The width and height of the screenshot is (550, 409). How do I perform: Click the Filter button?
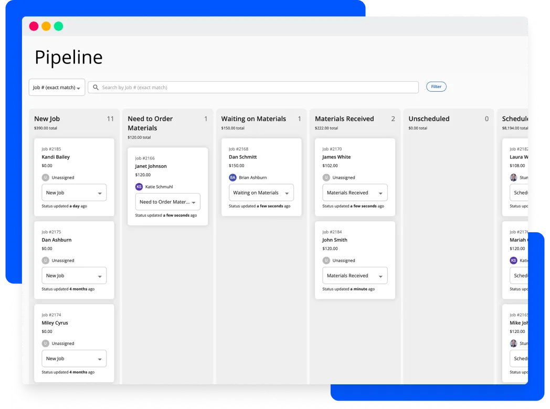point(436,86)
